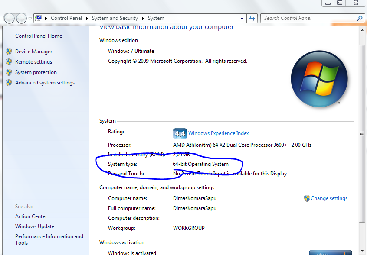Open Action Center under See also

point(31,216)
